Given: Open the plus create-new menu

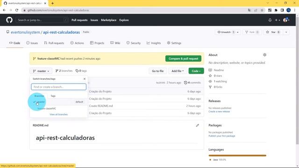Looking at the screenshot, I should coord(277,20).
